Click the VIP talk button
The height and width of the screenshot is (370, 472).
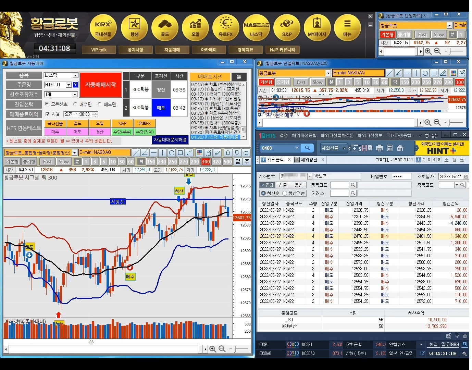coord(99,50)
